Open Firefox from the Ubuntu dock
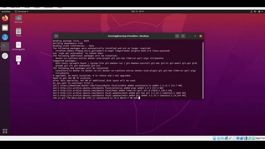 (x=5, y=18)
